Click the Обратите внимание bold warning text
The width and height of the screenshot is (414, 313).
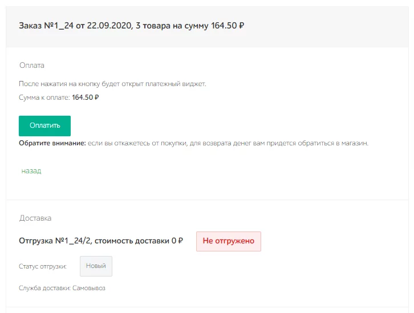[x=52, y=143]
